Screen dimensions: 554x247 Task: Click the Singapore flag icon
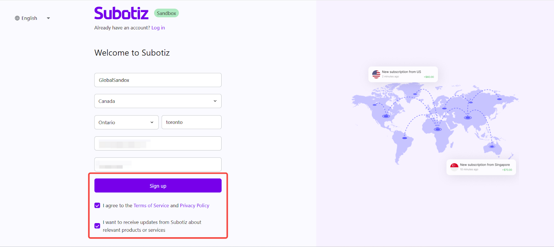(x=454, y=166)
